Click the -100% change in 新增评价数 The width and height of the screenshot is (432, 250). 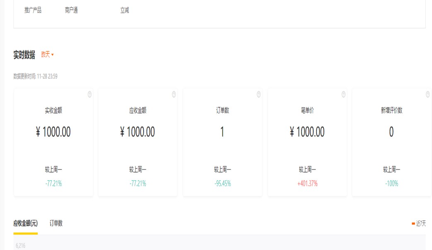391,183
